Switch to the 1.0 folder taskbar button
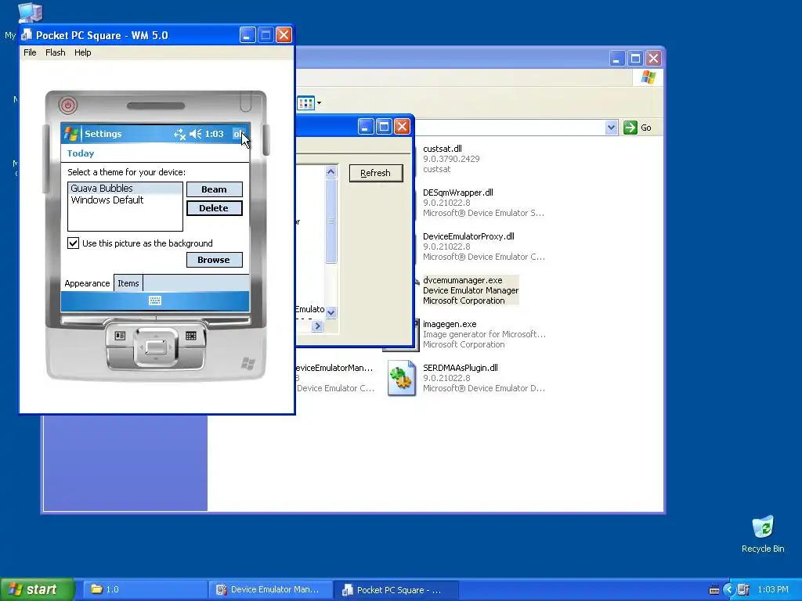Image resolution: width=802 pixels, height=601 pixels. (x=145, y=590)
